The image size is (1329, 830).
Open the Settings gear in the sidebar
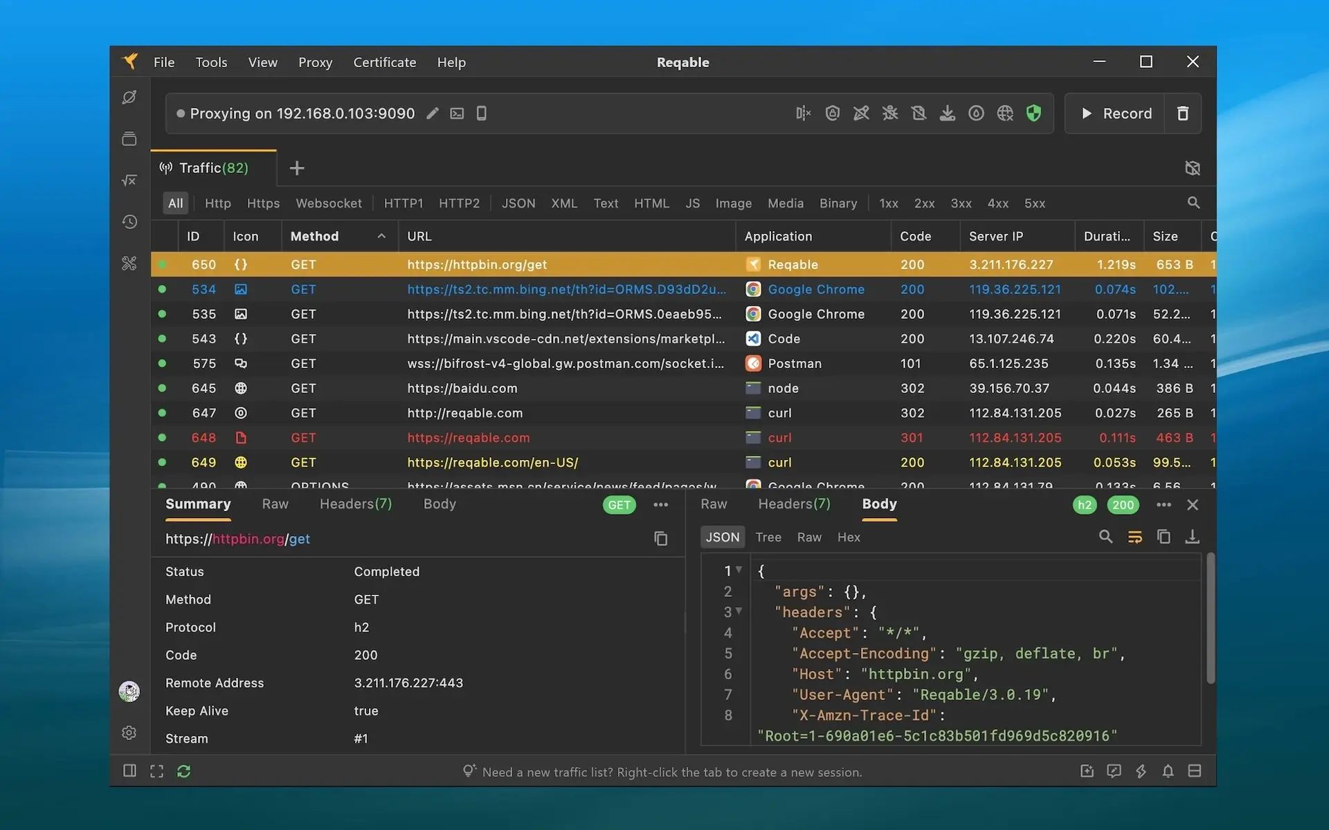pyautogui.click(x=129, y=732)
